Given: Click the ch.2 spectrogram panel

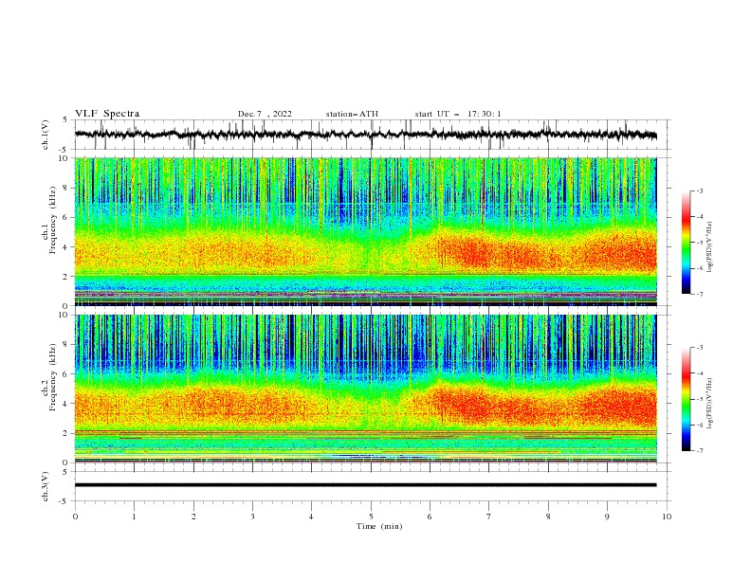Looking at the screenshot, I should click(x=365, y=389).
